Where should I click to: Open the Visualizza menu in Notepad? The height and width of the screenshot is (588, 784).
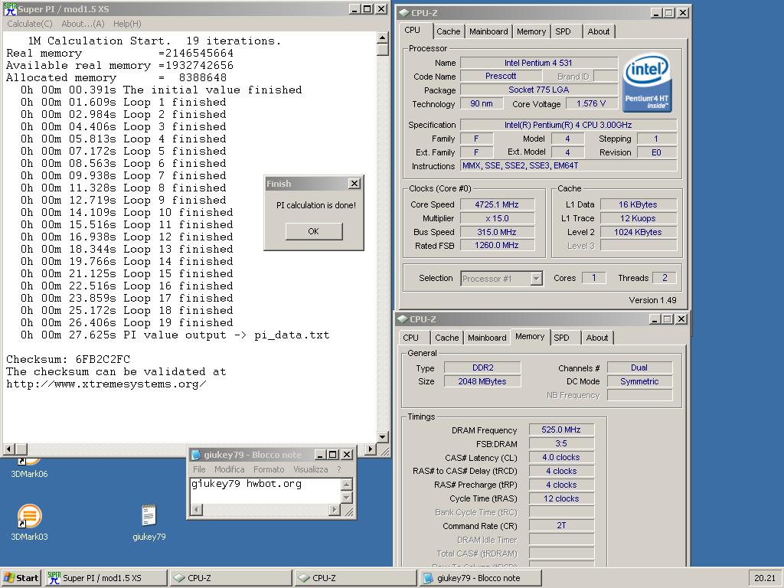point(311,469)
